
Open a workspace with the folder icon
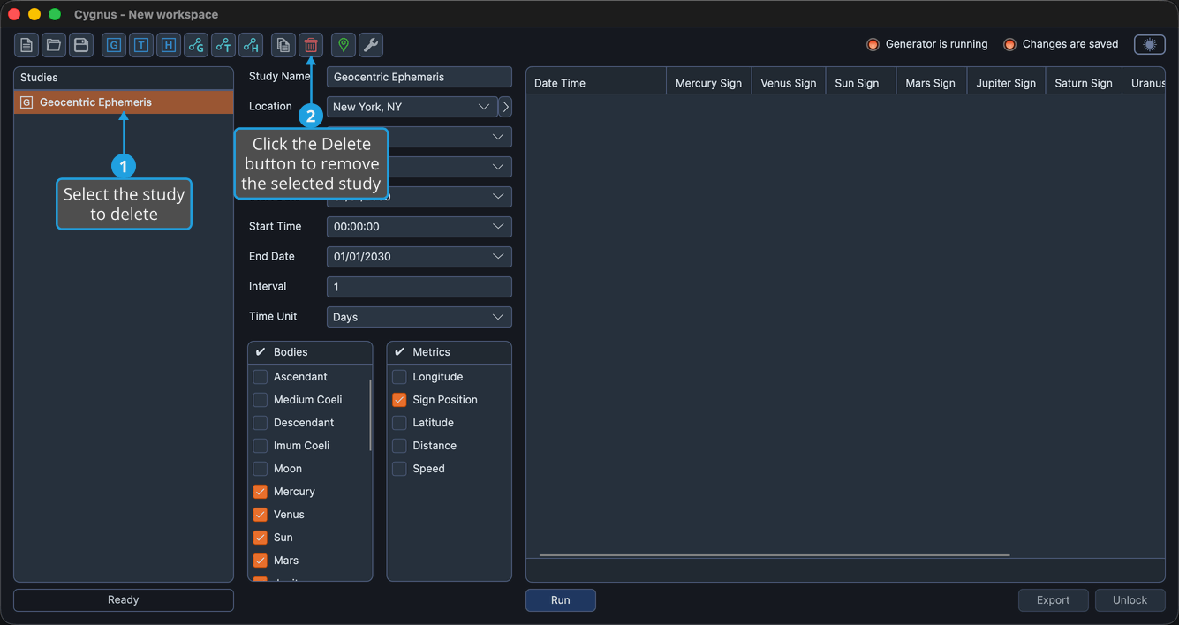coord(54,45)
